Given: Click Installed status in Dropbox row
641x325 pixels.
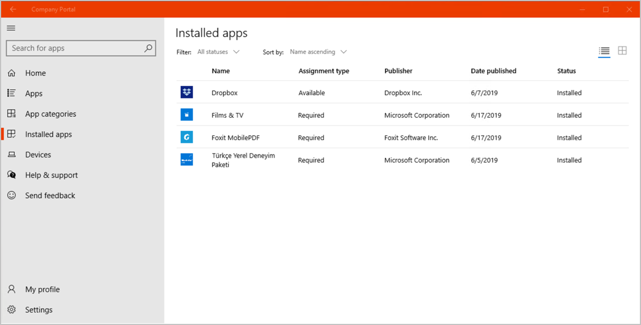Looking at the screenshot, I should tap(569, 92).
